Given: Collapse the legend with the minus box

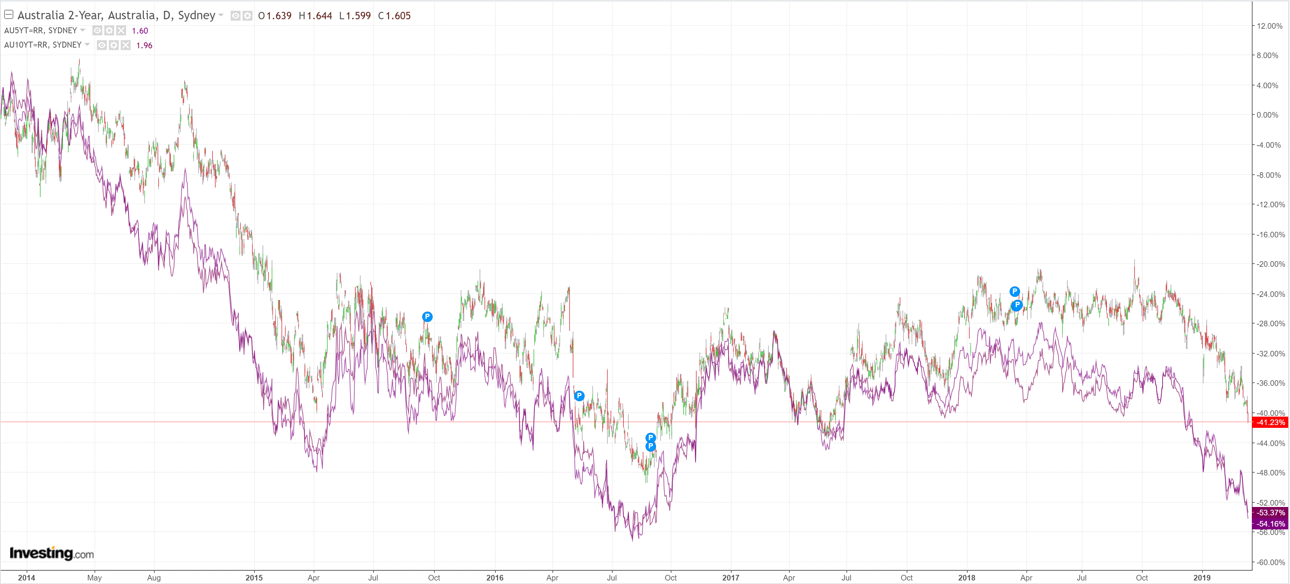Looking at the screenshot, I should click(8, 14).
